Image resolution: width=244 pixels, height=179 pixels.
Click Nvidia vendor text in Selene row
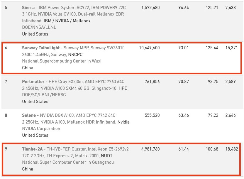pyautogui.click(x=123, y=122)
